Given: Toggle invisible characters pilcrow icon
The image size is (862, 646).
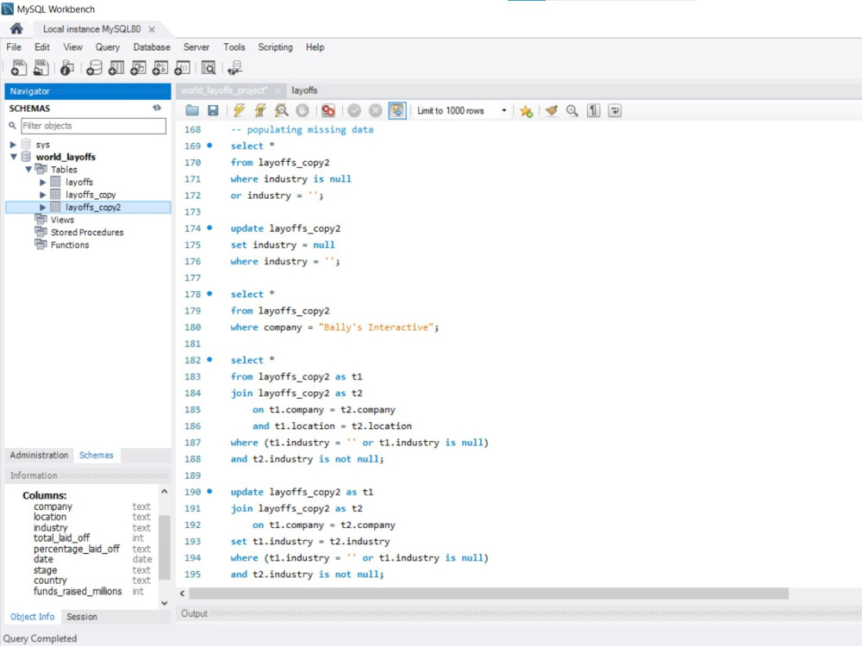Looking at the screenshot, I should click(x=594, y=110).
